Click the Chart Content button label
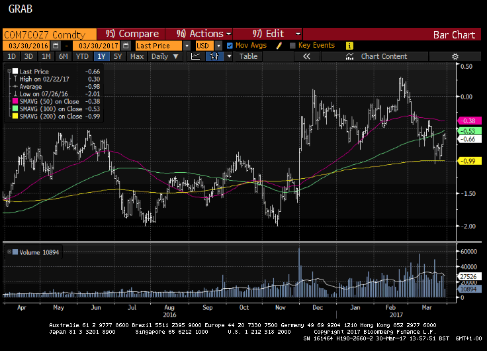487x351 pixels. 384,56
